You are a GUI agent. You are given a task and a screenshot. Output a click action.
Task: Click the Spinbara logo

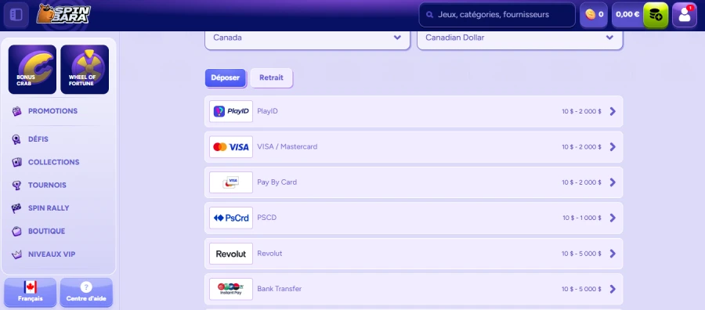point(63,14)
